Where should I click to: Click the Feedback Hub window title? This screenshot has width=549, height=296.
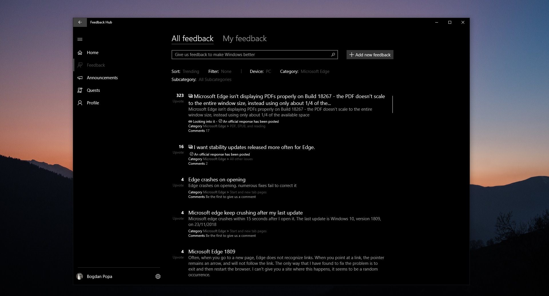point(101,22)
